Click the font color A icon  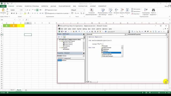(28, 13)
